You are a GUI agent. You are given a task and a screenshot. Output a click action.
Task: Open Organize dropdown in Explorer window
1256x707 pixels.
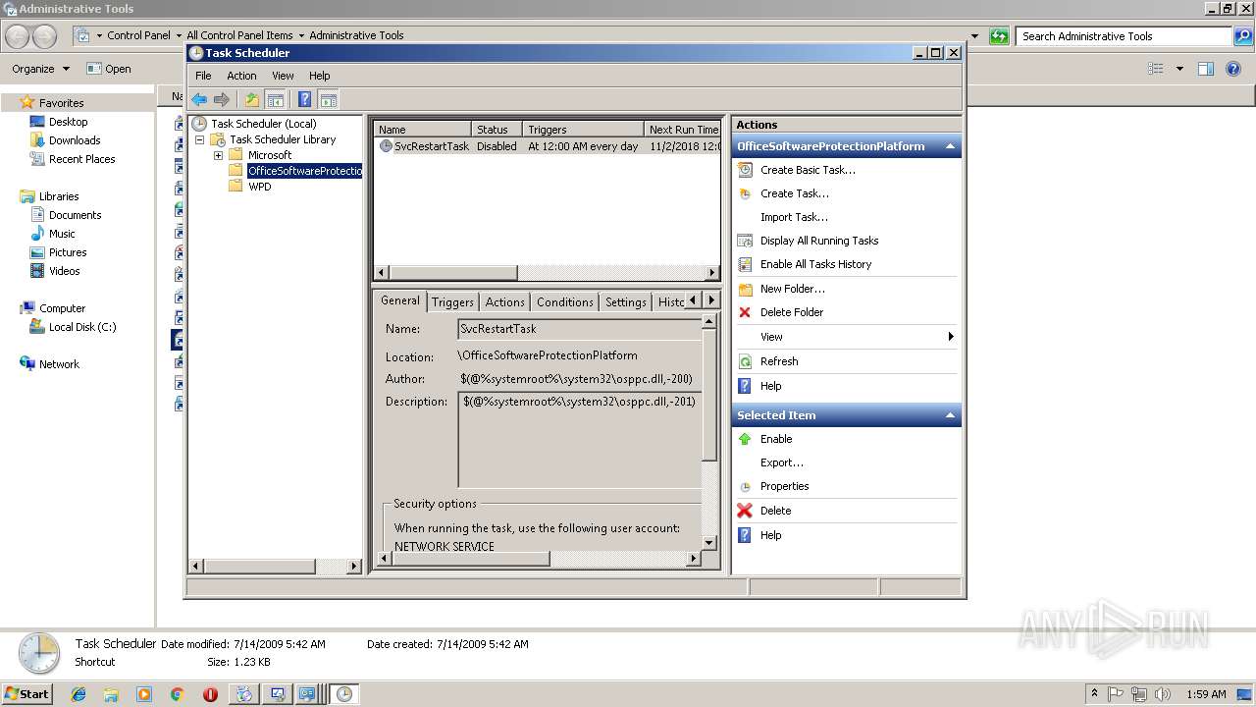(x=41, y=69)
